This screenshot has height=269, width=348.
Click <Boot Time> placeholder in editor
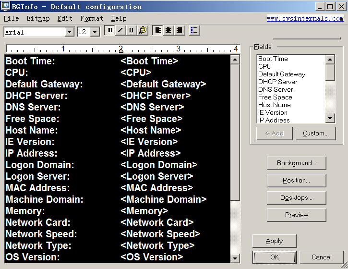149,61
